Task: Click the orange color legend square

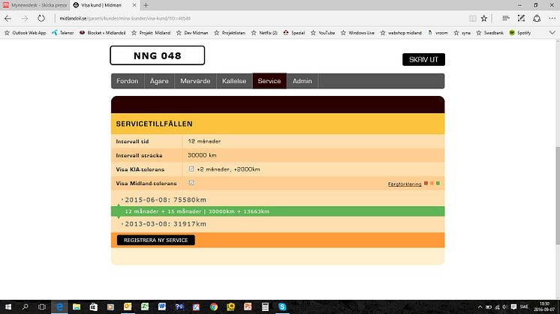Action: point(432,183)
